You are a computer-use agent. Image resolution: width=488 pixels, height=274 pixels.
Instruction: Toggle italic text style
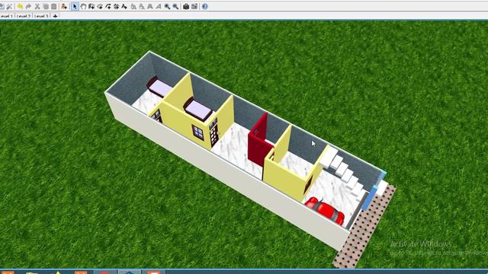pos(159,6)
